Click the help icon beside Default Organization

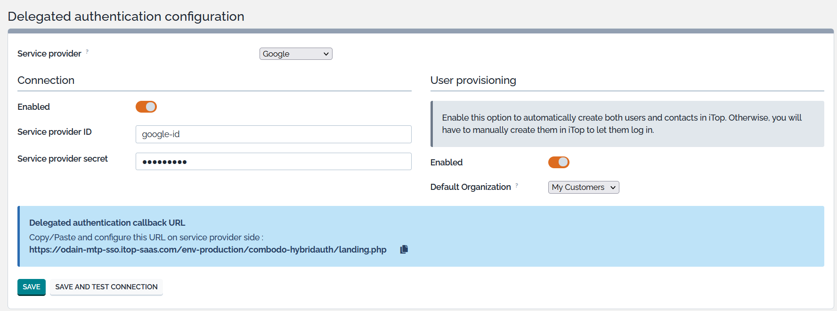(517, 185)
